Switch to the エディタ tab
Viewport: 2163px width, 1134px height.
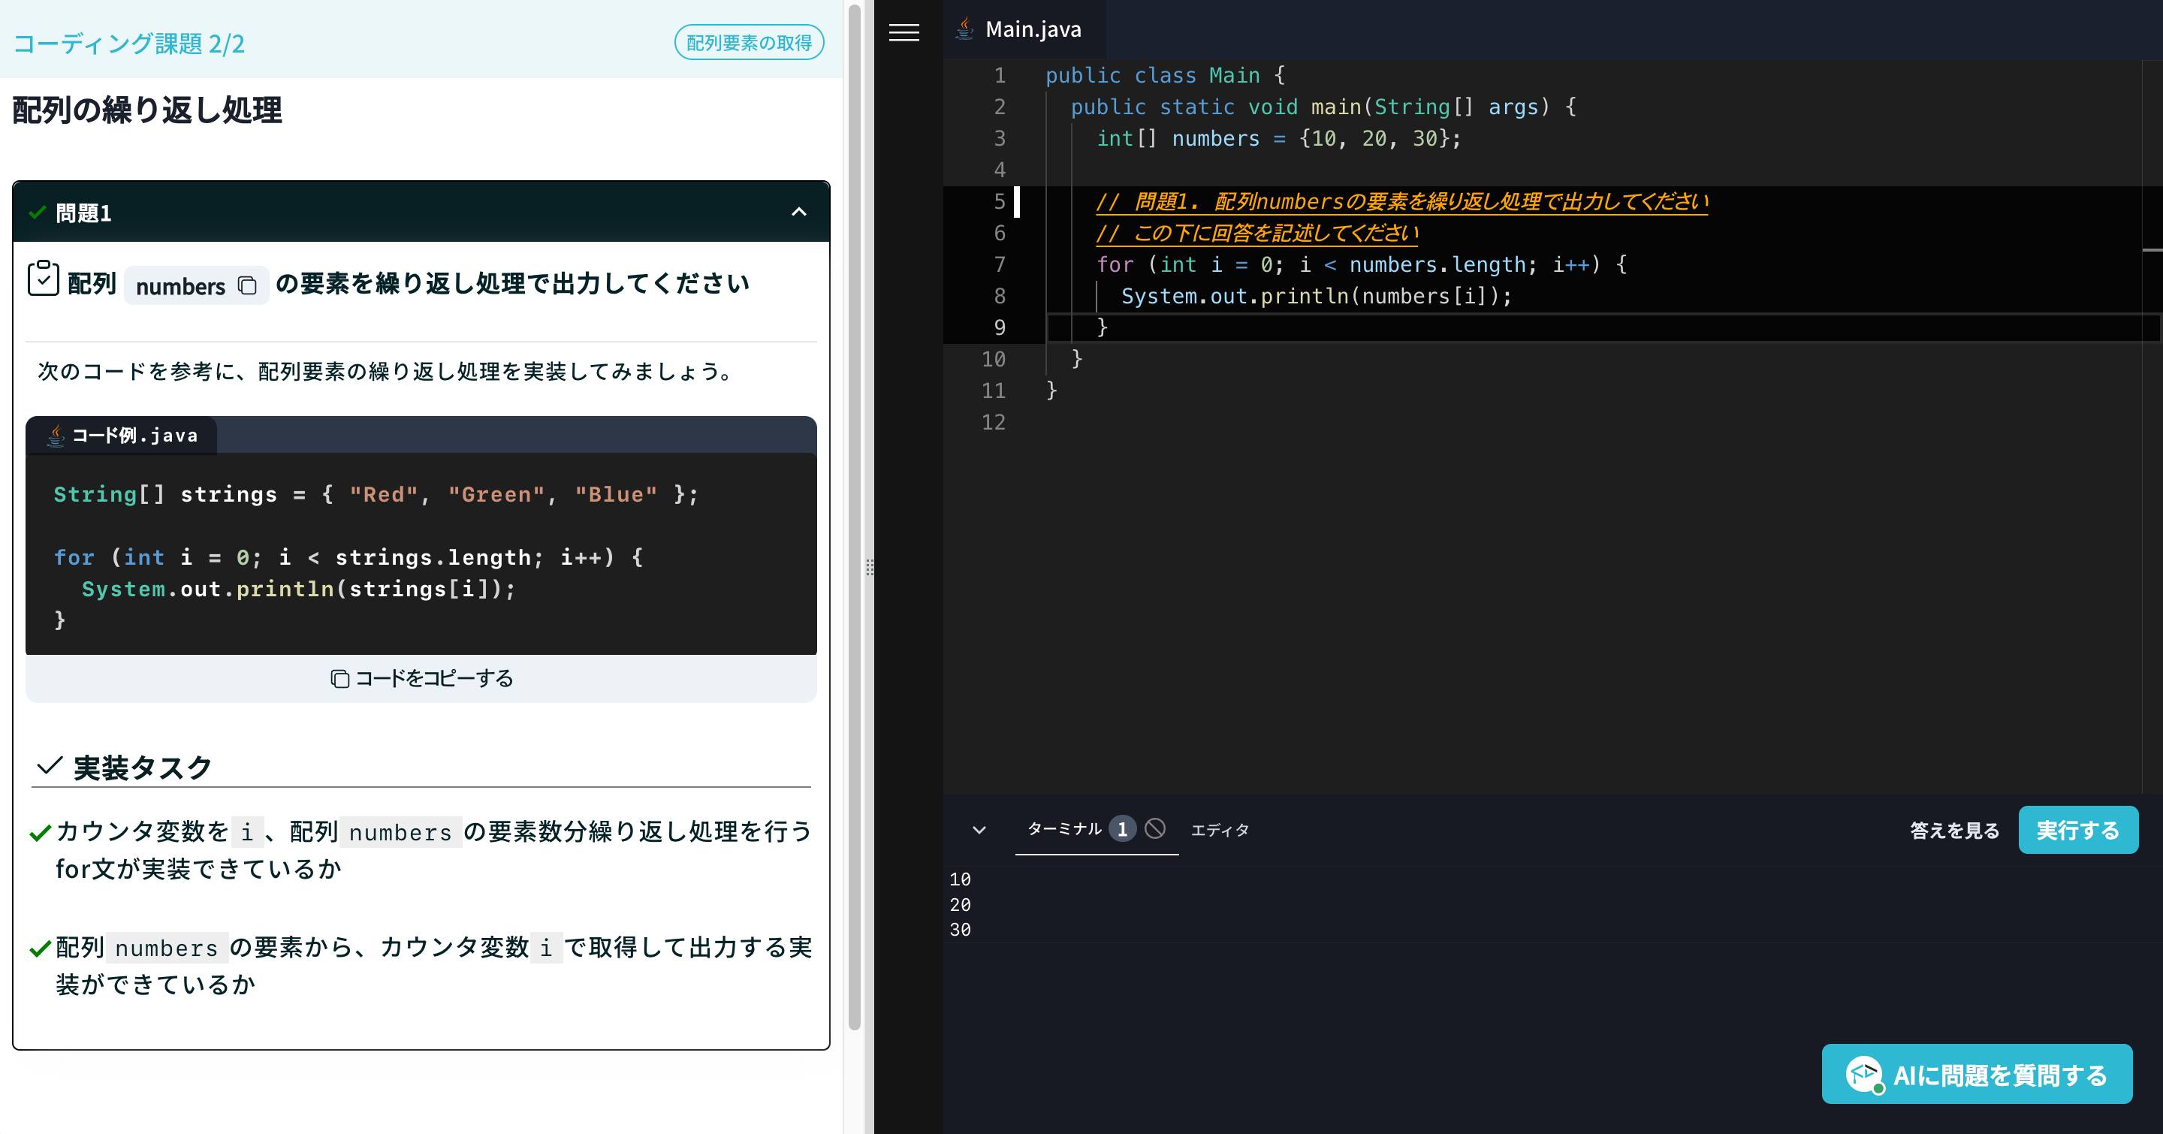(1219, 829)
